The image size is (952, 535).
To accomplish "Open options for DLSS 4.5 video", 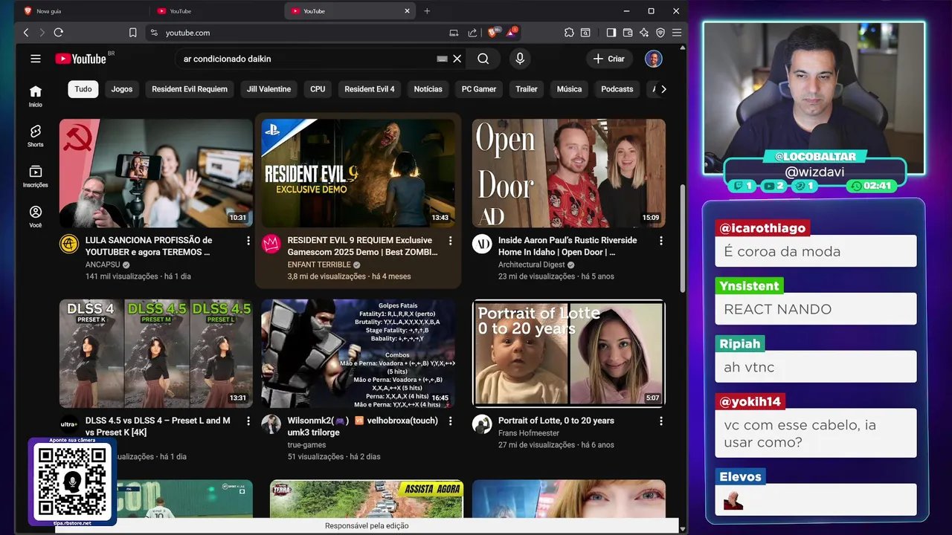I will [248, 421].
